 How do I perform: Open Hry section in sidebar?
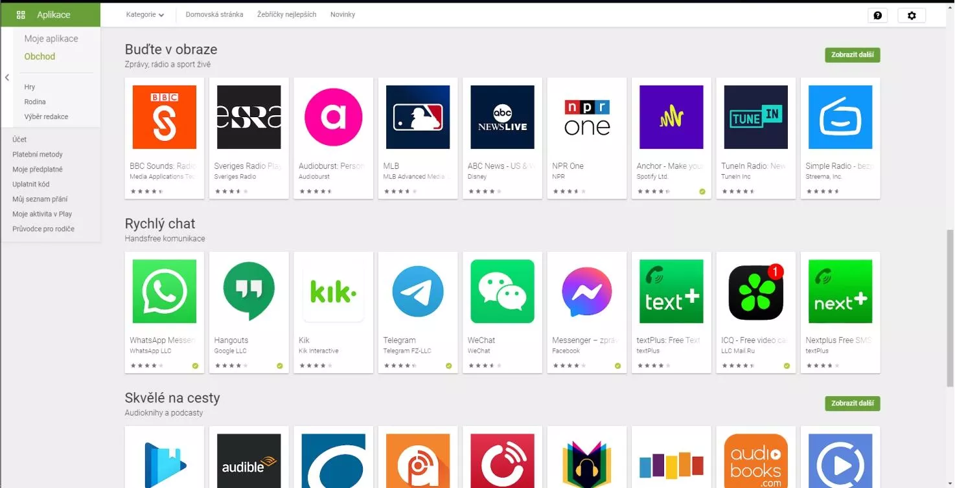30,87
